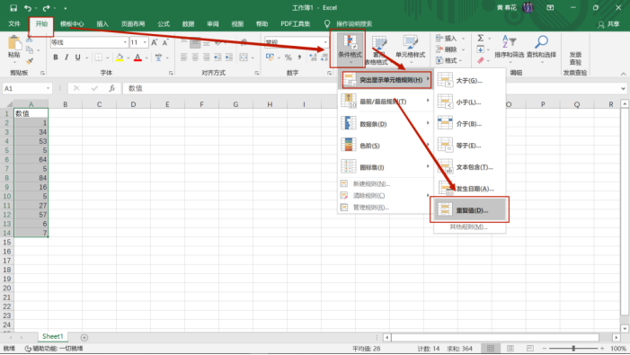This screenshot has width=630, height=355.
Task: Click the comma style icon
Action: pyautogui.click(x=299, y=58)
